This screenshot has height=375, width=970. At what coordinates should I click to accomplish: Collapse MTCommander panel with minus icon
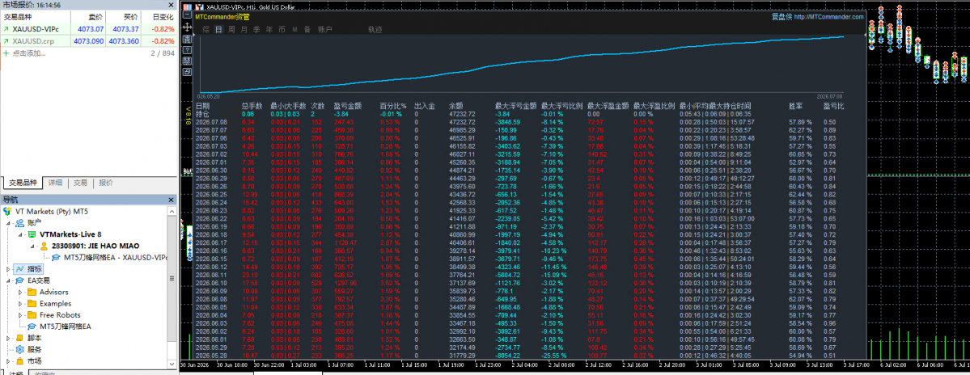pos(187,15)
